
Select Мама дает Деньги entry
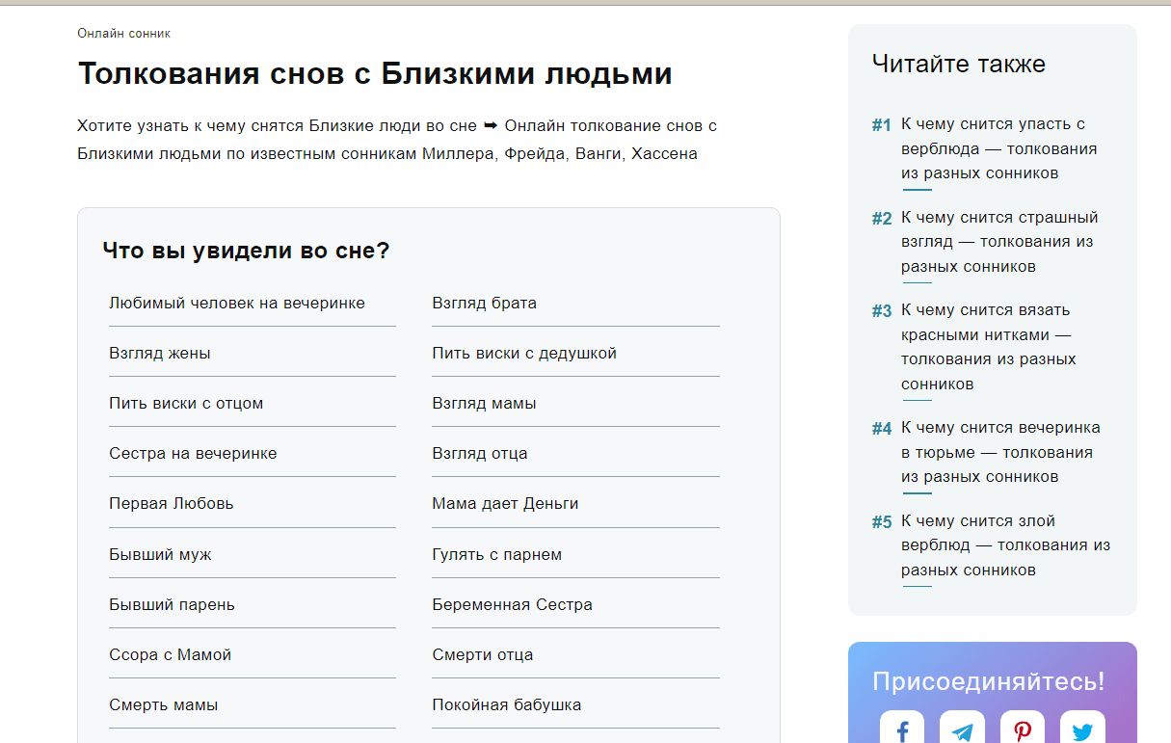tap(505, 503)
